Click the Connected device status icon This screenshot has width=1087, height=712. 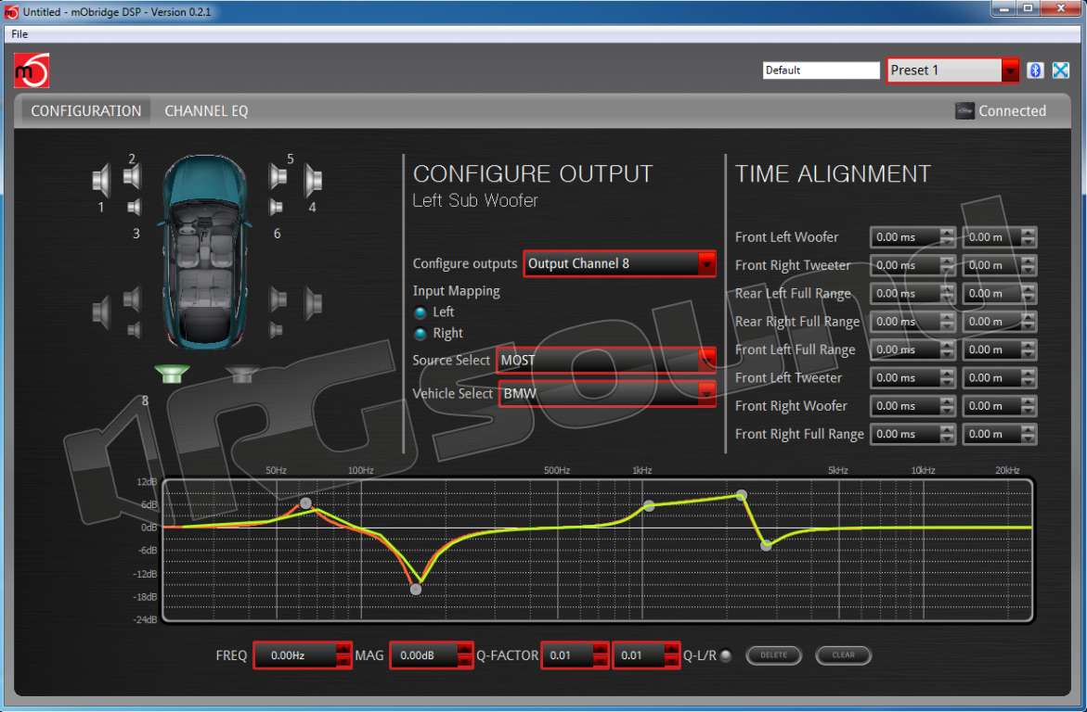pyautogui.click(x=964, y=111)
